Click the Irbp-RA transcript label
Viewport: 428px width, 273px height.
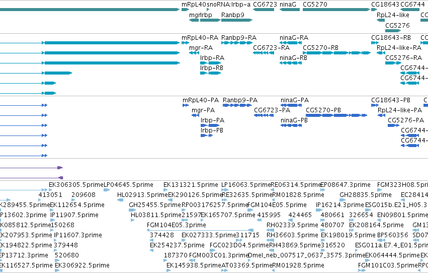point(212,57)
